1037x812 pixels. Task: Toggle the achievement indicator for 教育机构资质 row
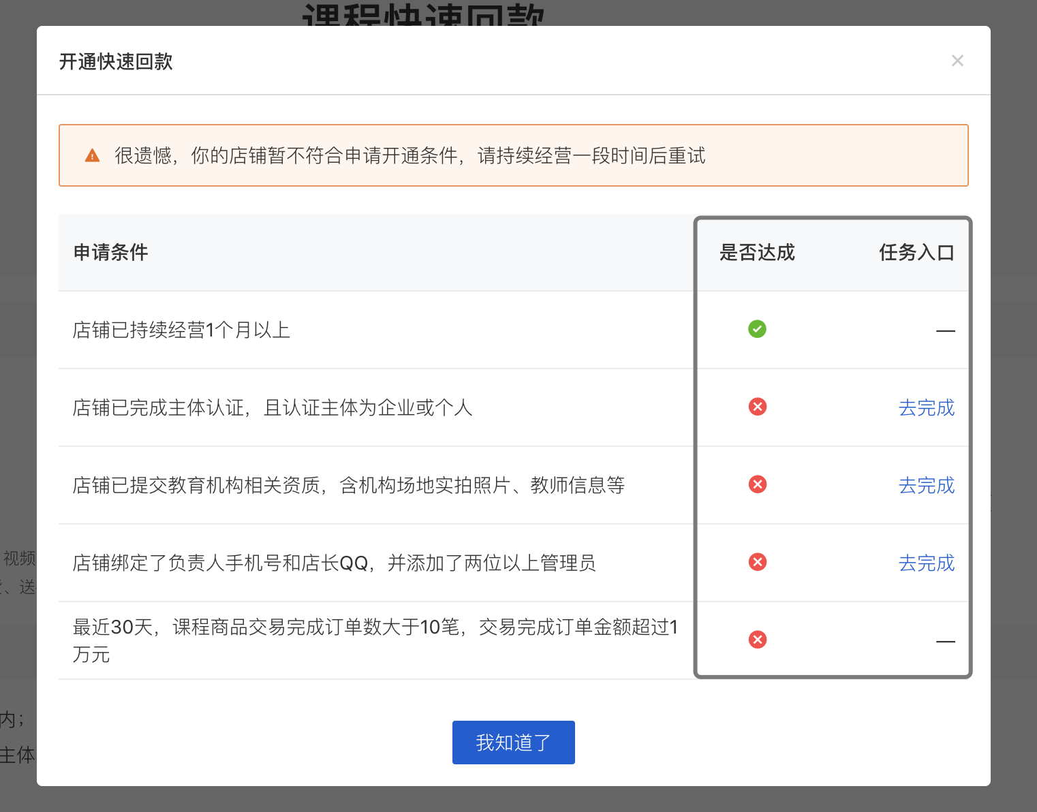click(x=757, y=484)
